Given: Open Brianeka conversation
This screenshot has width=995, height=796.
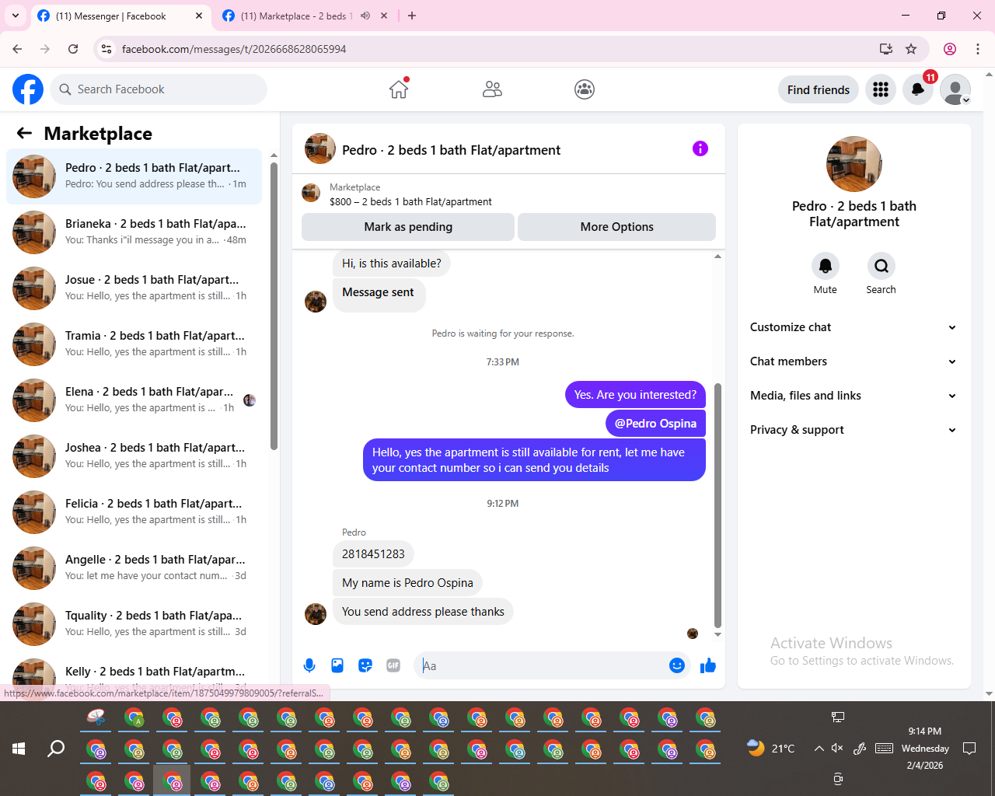Looking at the screenshot, I should click(x=134, y=232).
